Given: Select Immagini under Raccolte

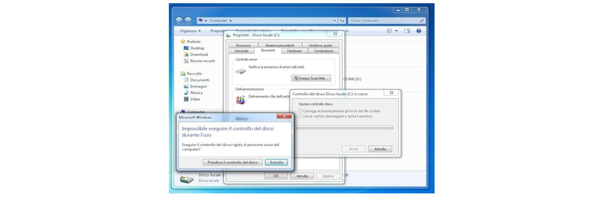Looking at the screenshot, I should pos(199,86).
